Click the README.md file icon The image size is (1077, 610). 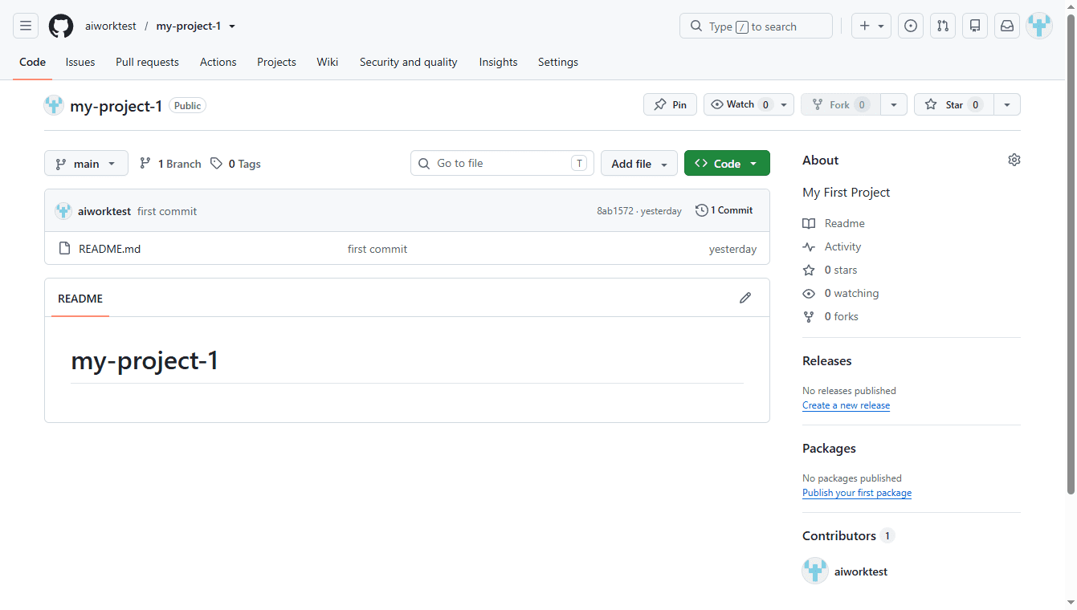(65, 249)
